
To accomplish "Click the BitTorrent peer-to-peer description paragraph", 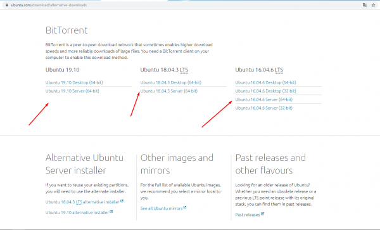I will pos(129,51).
